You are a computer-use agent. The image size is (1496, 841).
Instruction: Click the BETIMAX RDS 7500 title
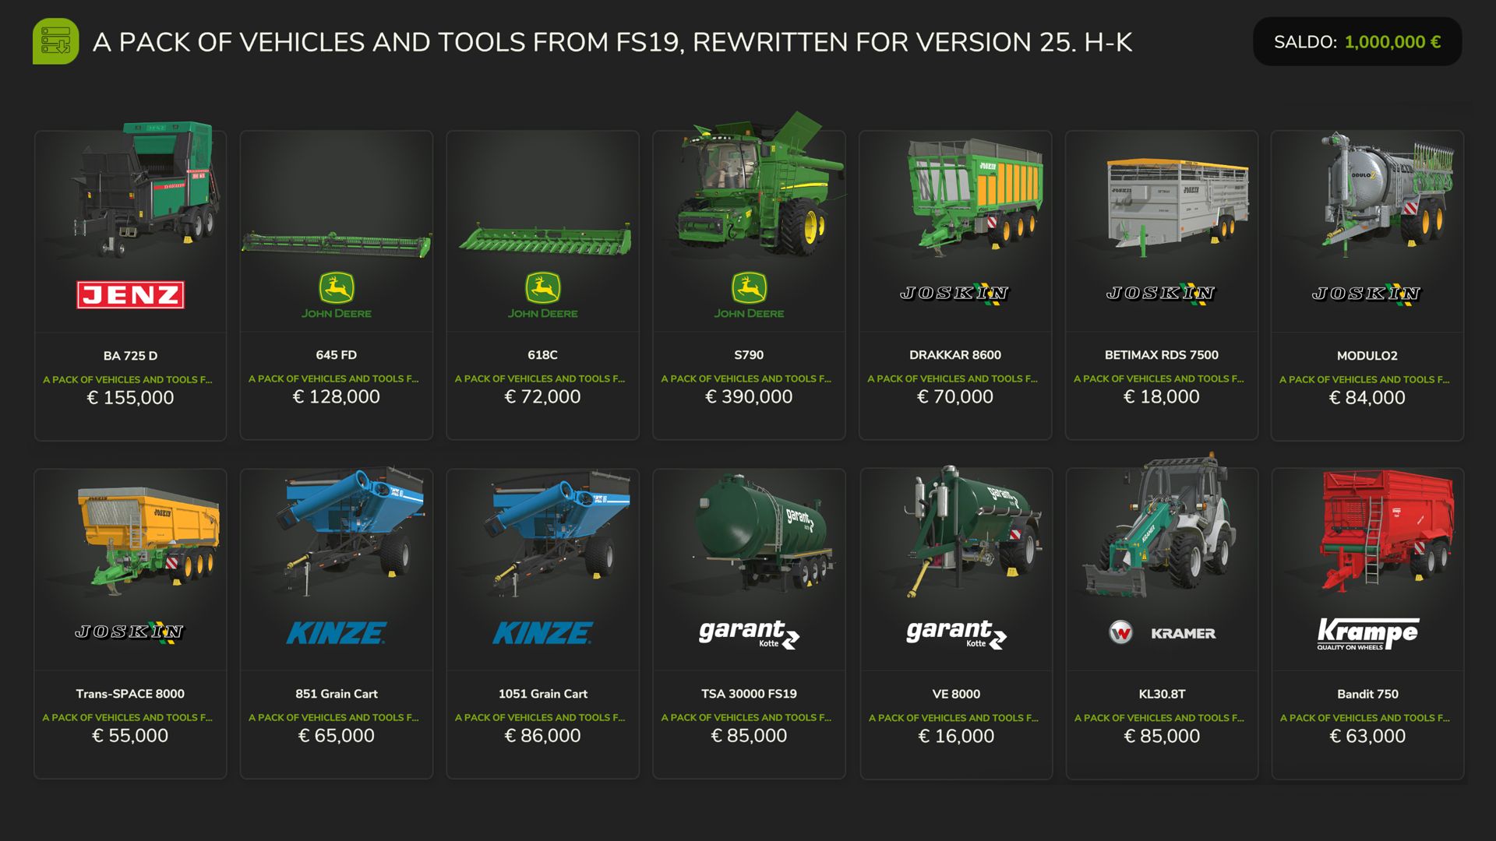click(1161, 355)
